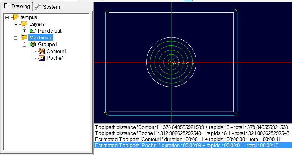The height and width of the screenshot is (155, 292).
Task: Click the Par défaut layer icon
Action: tap(33, 31)
